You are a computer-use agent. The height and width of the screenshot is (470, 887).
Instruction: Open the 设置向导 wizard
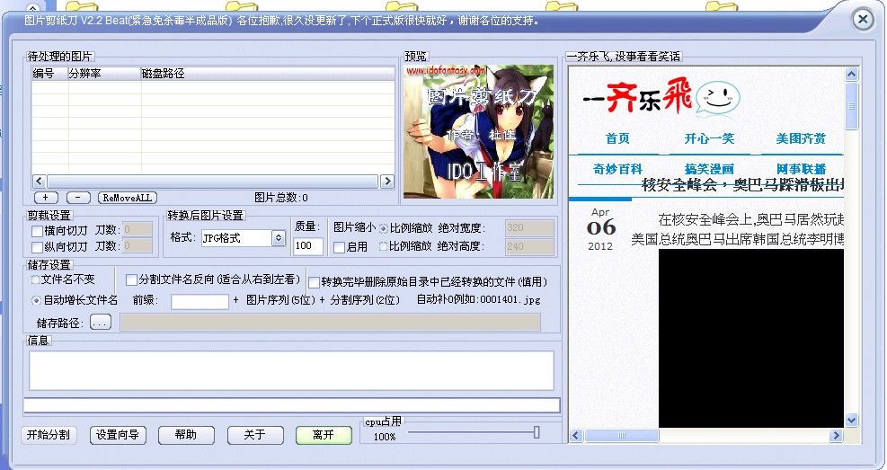click(x=118, y=435)
